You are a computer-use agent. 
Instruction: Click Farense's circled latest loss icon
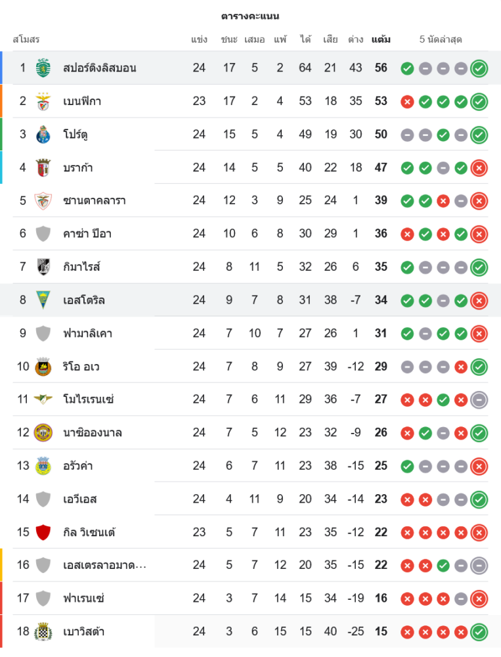pyautogui.click(x=479, y=599)
